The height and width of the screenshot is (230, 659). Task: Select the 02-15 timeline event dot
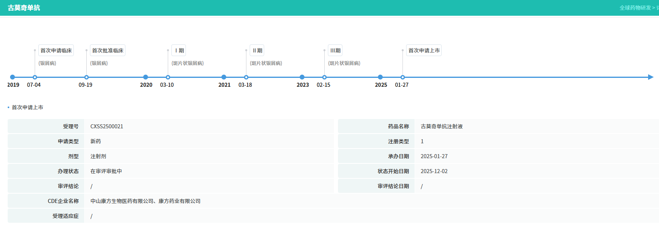point(324,77)
